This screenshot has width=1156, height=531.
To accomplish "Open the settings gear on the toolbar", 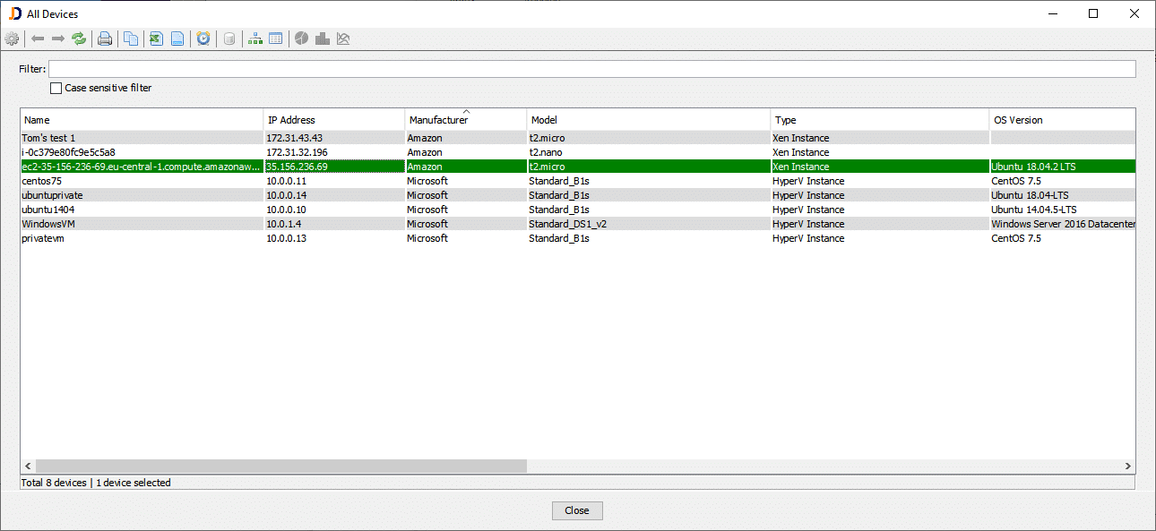I will [12, 39].
